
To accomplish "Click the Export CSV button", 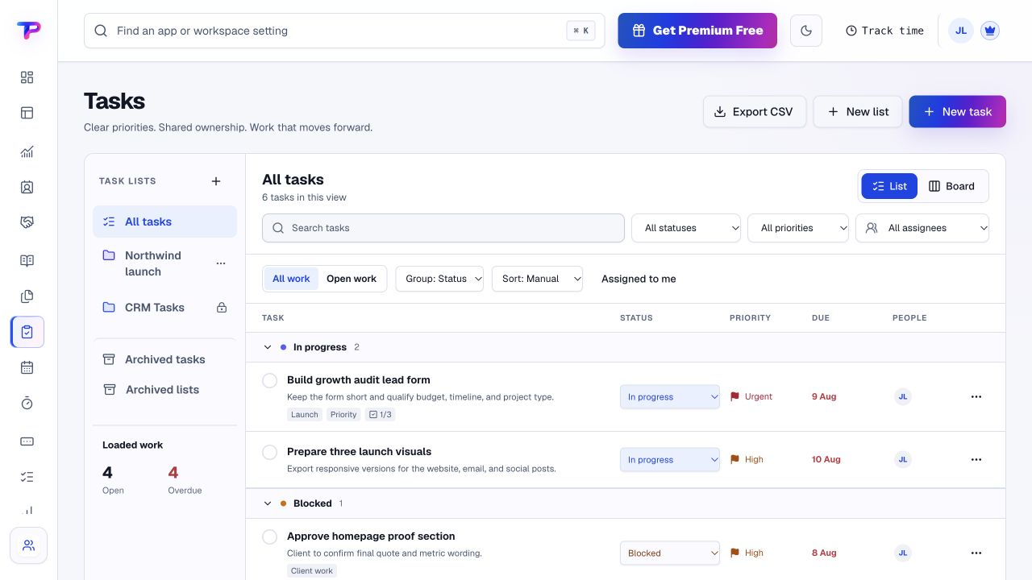I will point(755,112).
